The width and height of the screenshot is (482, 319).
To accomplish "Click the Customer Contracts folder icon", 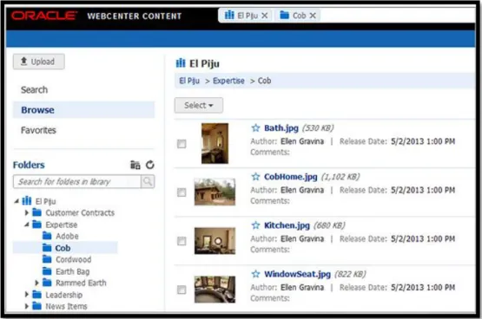I will 36,212.
